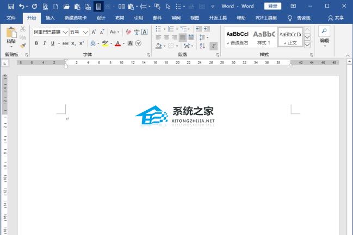Toggle Bold formatting
Viewport: 353px width, 235px height.
click(x=37, y=43)
